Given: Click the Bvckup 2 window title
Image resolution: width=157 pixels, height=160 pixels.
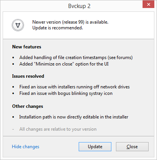Looking at the screenshot, I should click(79, 6).
